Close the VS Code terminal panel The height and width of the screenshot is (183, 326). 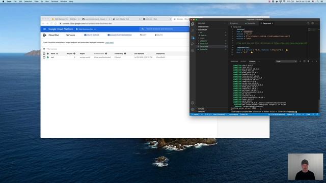(x=317, y=62)
